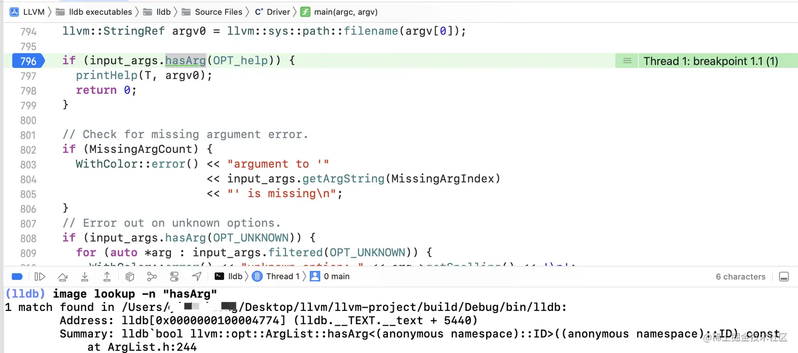Select Thread 1 in debug bar
This screenshot has width=798, height=353.
tap(276, 277)
